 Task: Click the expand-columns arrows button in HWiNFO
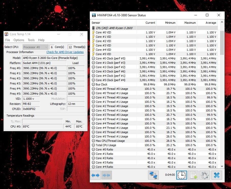(x=95, y=175)
